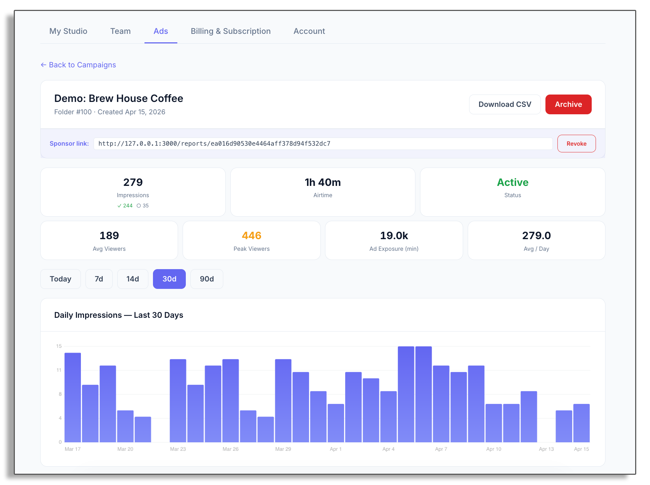Image resolution: width=650 pixels, height=485 pixels.
Task: Select the Ads tab
Action: tap(161, 31)
